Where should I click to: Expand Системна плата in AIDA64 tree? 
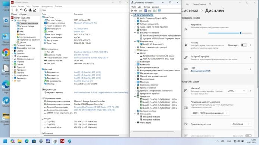pos(12,45)
